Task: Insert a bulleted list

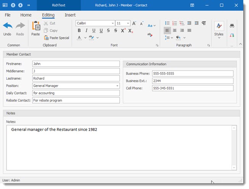Action: click(168, 23)
